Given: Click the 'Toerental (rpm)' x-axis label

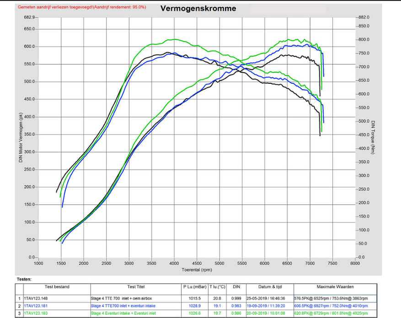Looking at the screenshot, I should pos(197,270).
